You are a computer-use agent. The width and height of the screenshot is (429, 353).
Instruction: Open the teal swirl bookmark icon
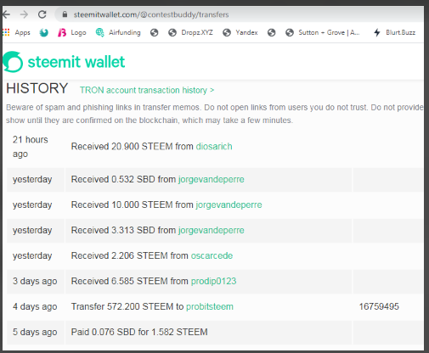pyautogui.click(x=44, y=33)
